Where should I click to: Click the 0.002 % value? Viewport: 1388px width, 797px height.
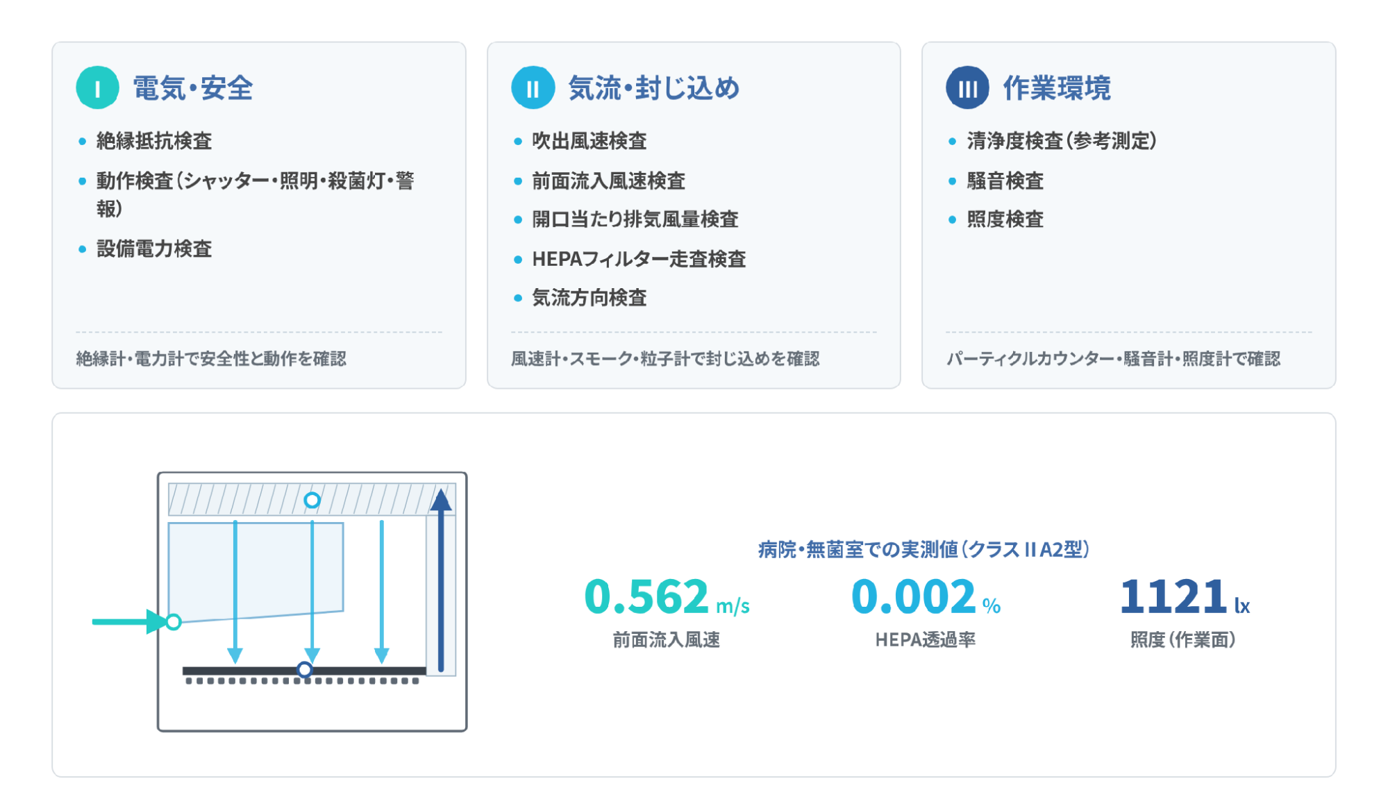[x=926, y=597]
